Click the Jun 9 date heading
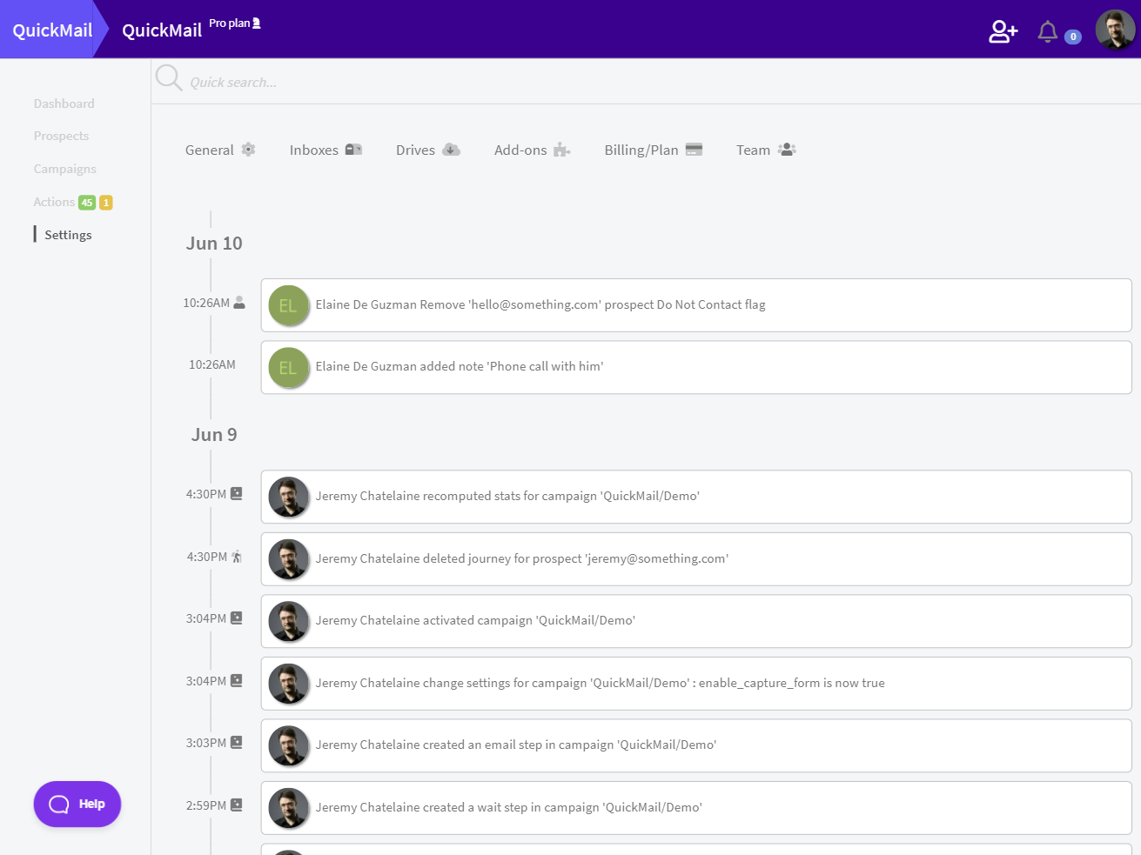The image size is (1141, 855). click(x=214, y=435)
